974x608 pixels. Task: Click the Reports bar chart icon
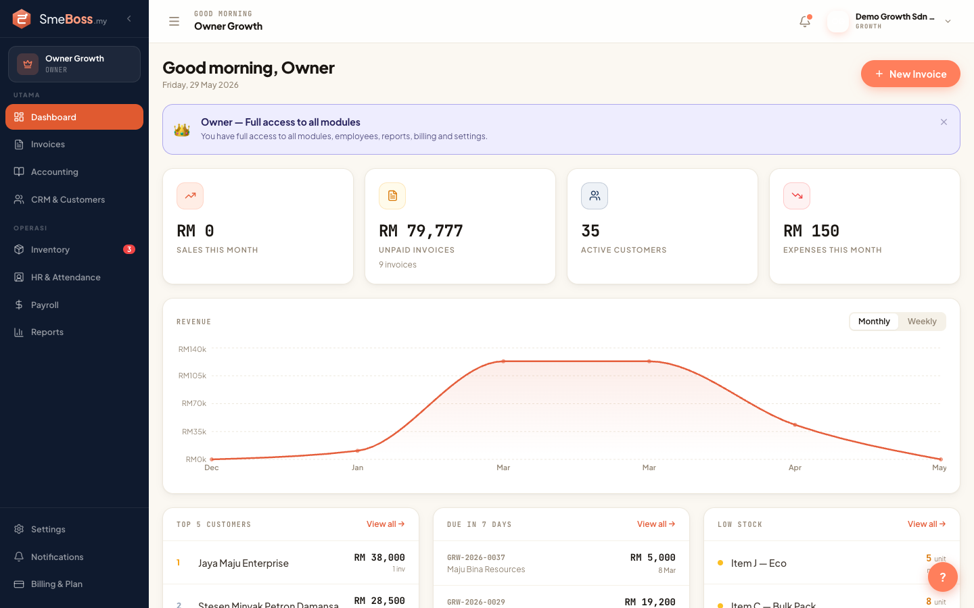tap(19, 332)
